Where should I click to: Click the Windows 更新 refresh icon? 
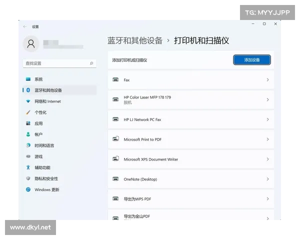tap(28, 189)
